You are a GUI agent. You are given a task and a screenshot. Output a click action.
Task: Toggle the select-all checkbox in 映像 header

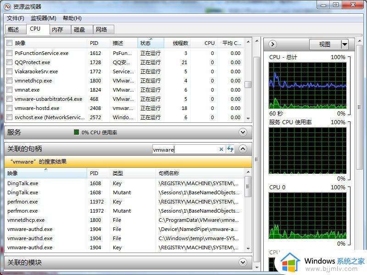[9, 43]
